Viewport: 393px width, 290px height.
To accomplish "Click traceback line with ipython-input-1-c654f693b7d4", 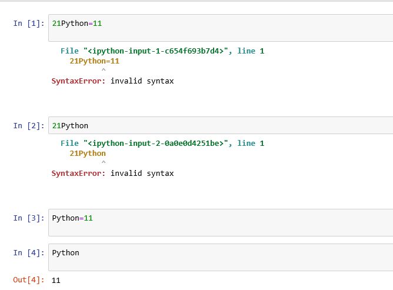I will 162,51.
